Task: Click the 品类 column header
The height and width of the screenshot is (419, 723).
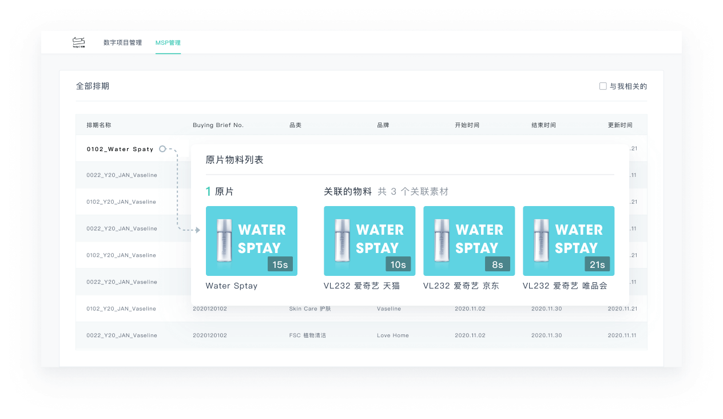Action: 295,125
